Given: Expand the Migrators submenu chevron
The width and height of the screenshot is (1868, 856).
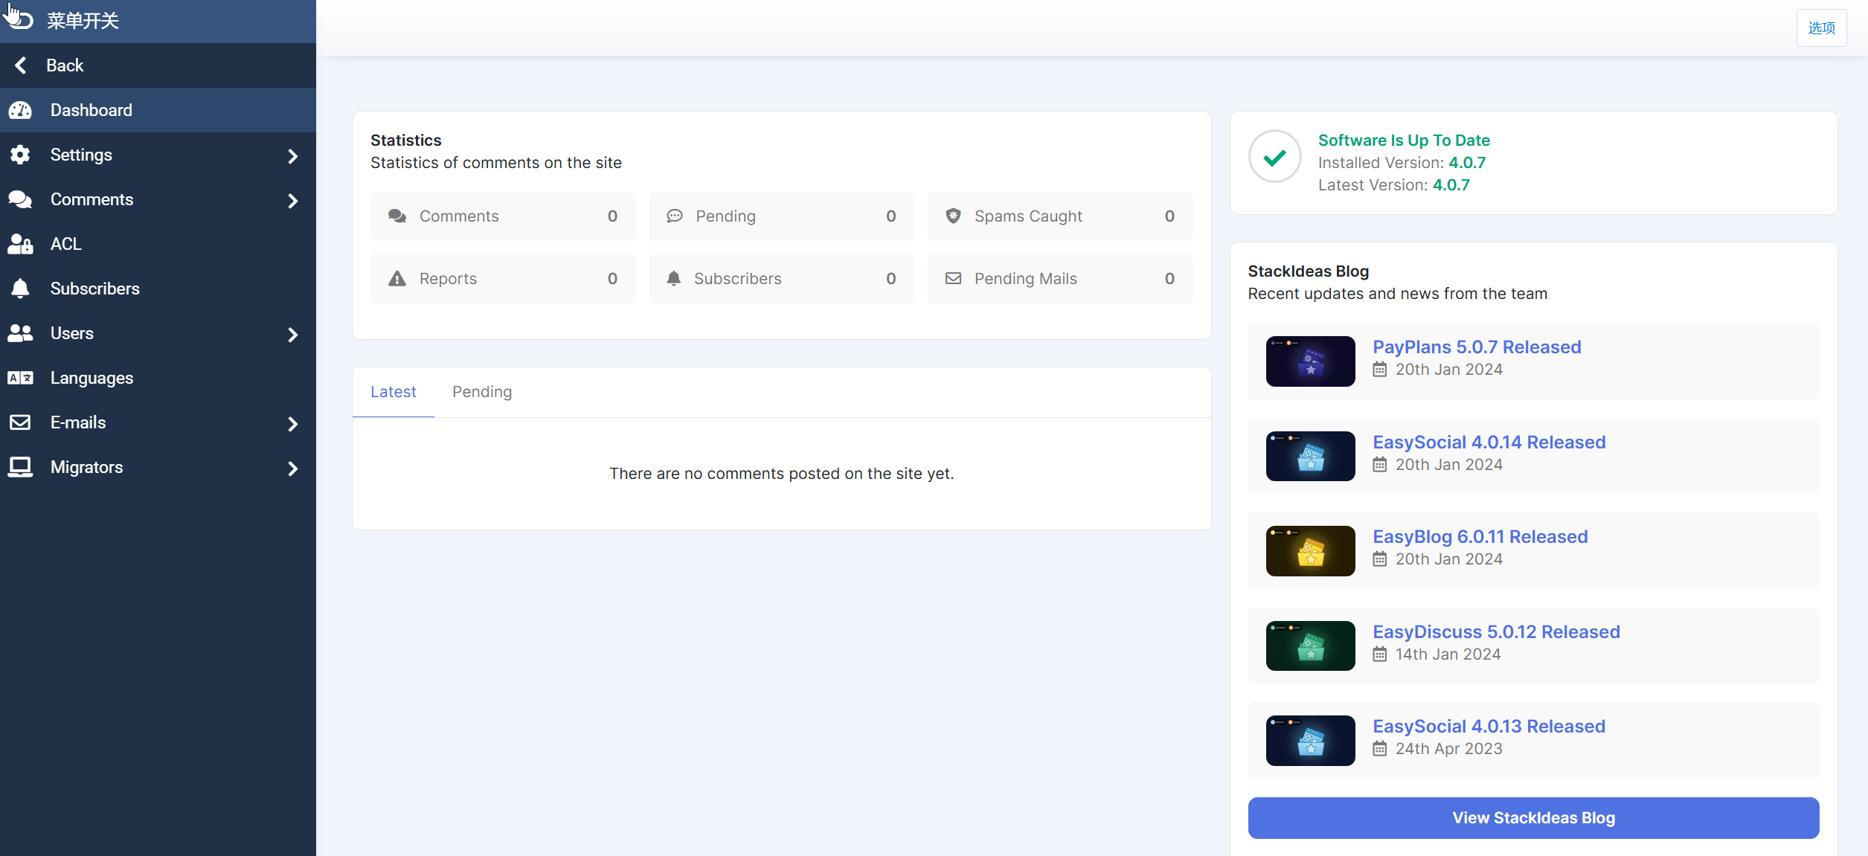Looking at the screenshot, I should click(x=292, y=469).
